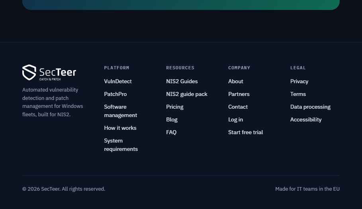This screenshot has height=209, width=362.
Task: Select the NIS2 guide pack link
Action: [186, 94]
